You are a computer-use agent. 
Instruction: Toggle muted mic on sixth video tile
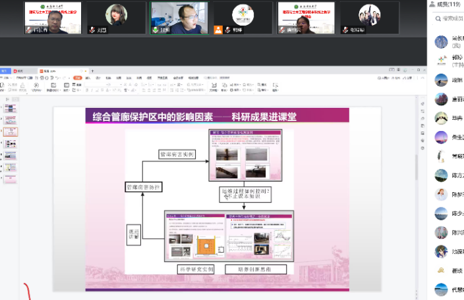click(345, 30)
